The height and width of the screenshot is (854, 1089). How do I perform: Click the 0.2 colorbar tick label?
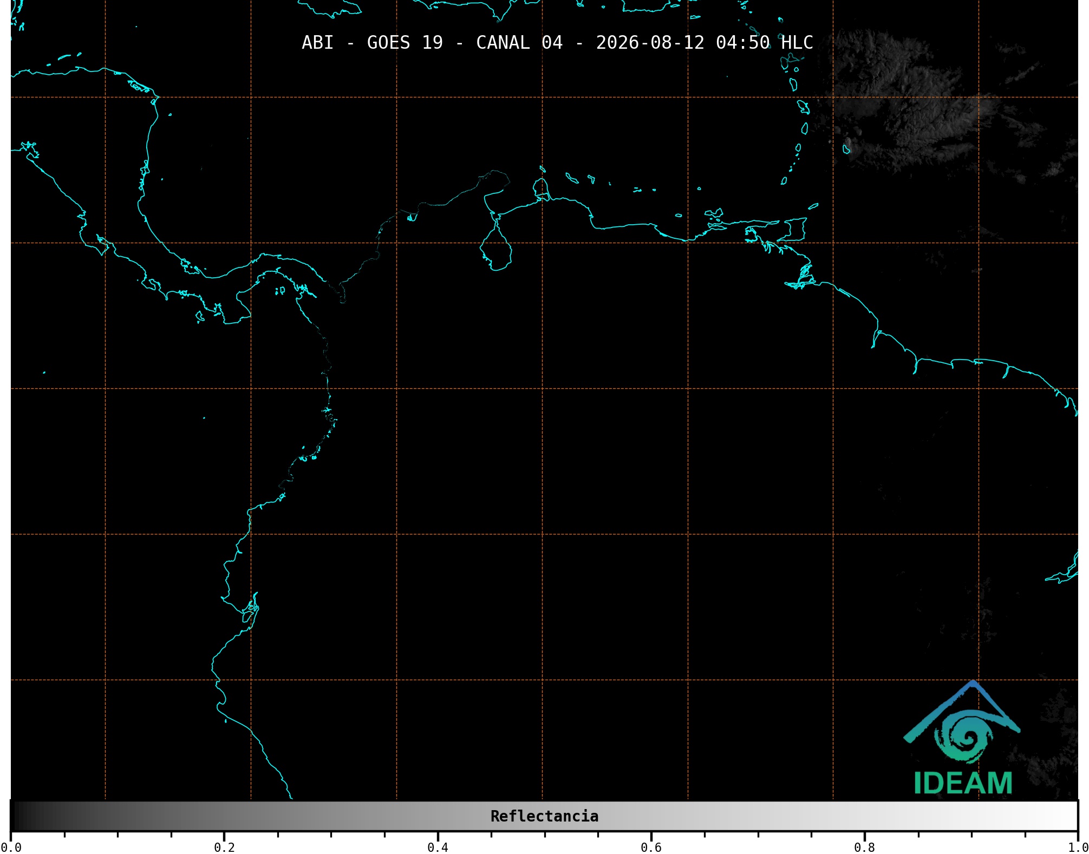coord(224,848)
